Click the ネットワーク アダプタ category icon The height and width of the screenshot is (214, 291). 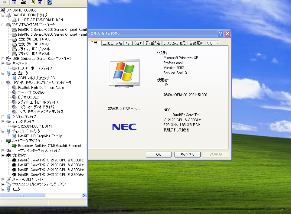pyautogui.click(x=8, y=141)
